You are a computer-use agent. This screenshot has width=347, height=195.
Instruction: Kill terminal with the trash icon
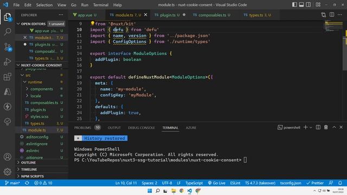click(326, 127)
